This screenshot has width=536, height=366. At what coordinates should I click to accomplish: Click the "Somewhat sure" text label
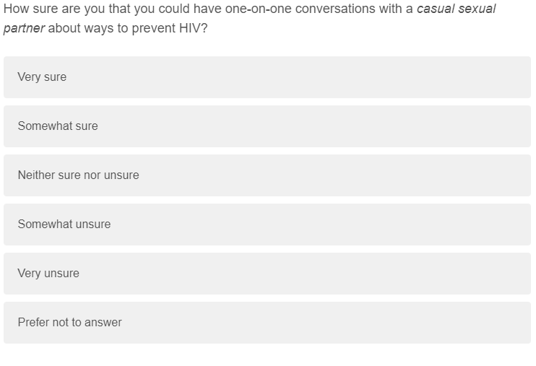pyautogui.click(x=58, y=126)
